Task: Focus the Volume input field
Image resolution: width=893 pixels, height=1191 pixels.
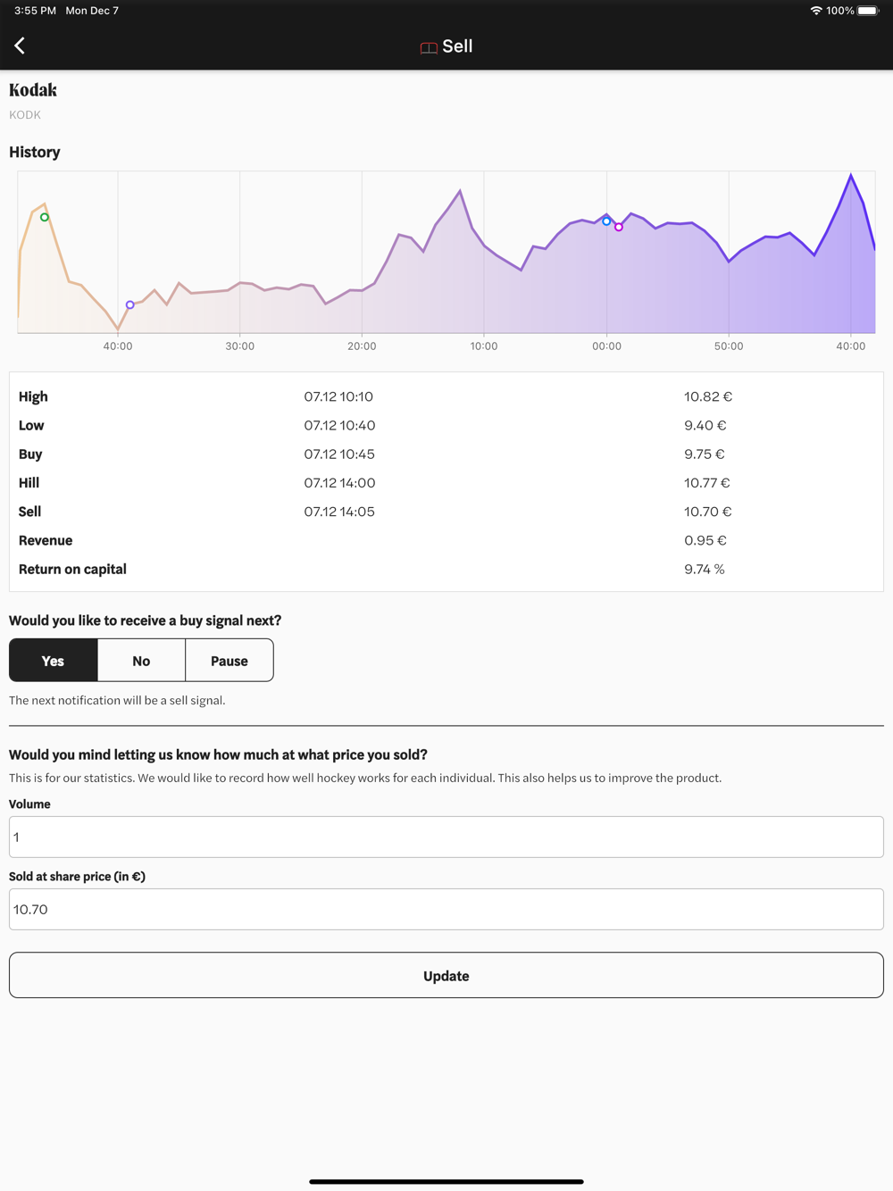Action: click(x=446, y=837)
